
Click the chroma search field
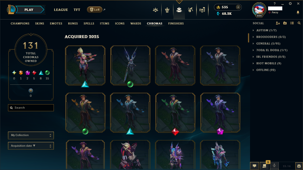pos(31,108)
